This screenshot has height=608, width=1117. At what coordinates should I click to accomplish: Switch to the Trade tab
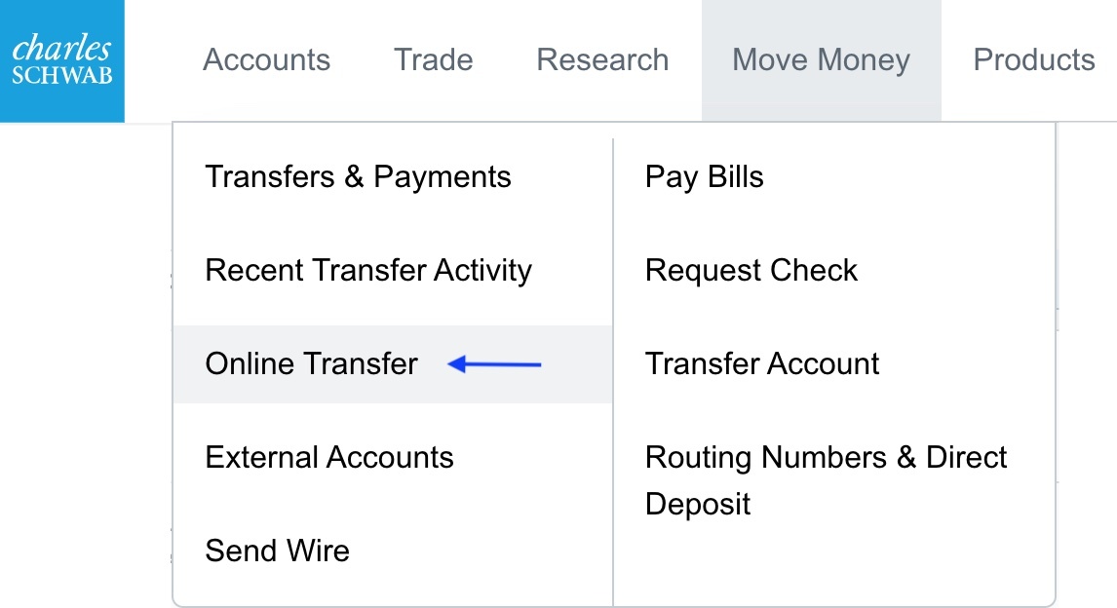(433, 60)
